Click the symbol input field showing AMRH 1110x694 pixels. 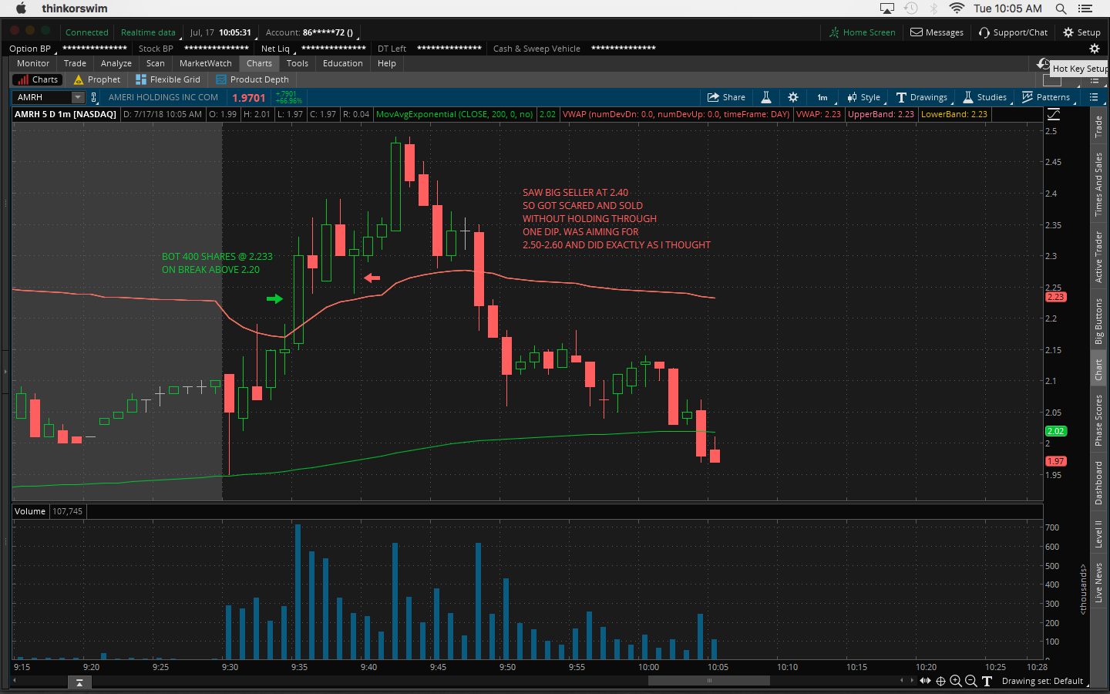click(42, 97)
